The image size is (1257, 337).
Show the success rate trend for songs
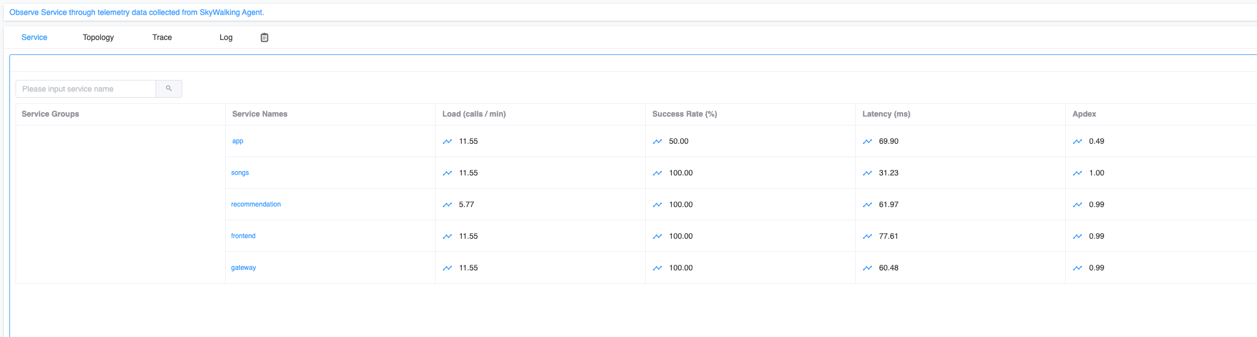[657, 173]
